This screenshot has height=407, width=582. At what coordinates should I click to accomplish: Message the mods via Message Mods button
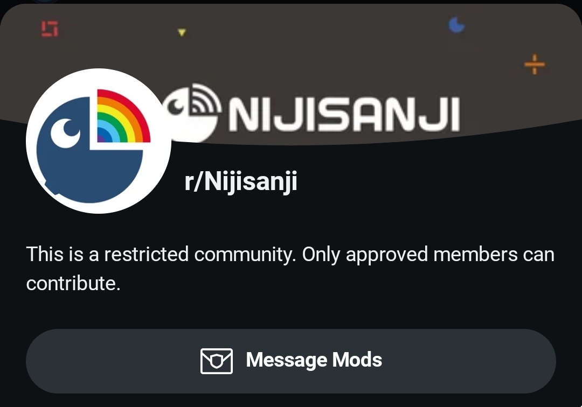[291, 361]
